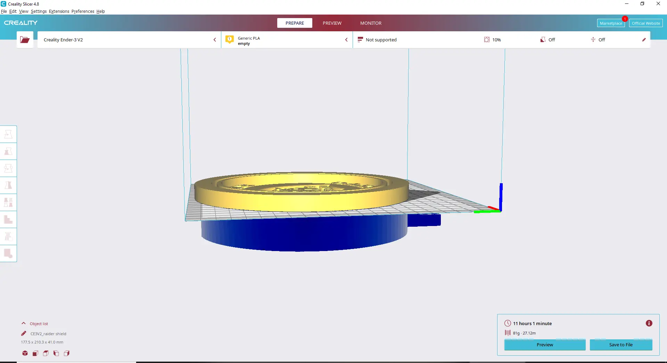Open file using the folder icon

(x=25, y=40)
